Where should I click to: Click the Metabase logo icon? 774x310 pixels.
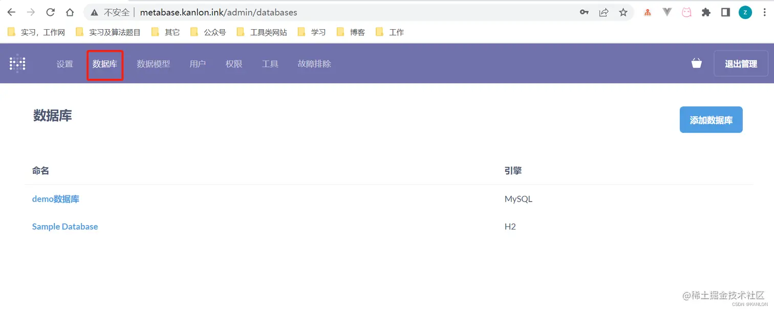(x=17, y=63)
